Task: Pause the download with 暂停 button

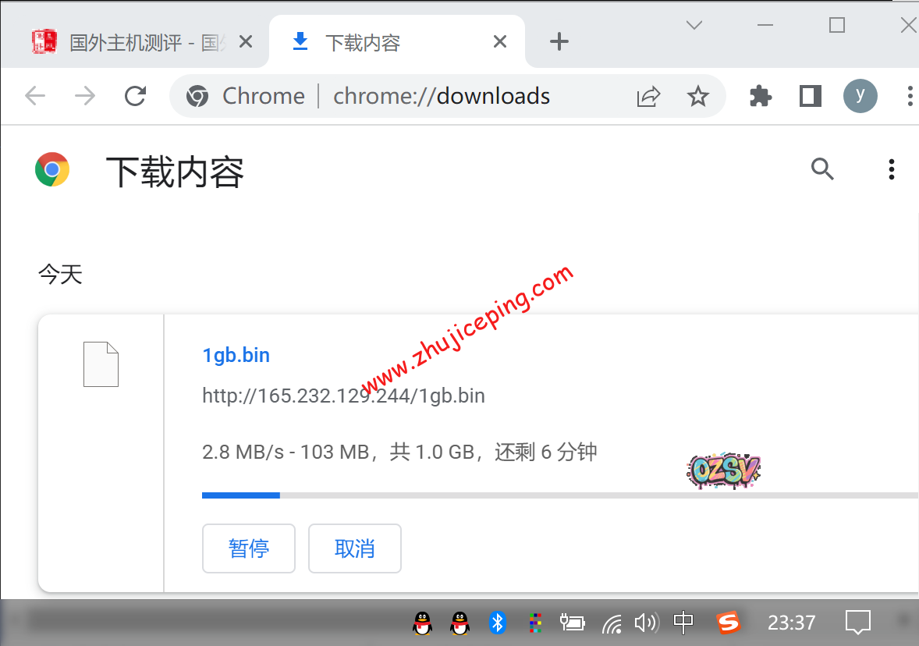Action: pyautogui.click(x=249, y=548)
